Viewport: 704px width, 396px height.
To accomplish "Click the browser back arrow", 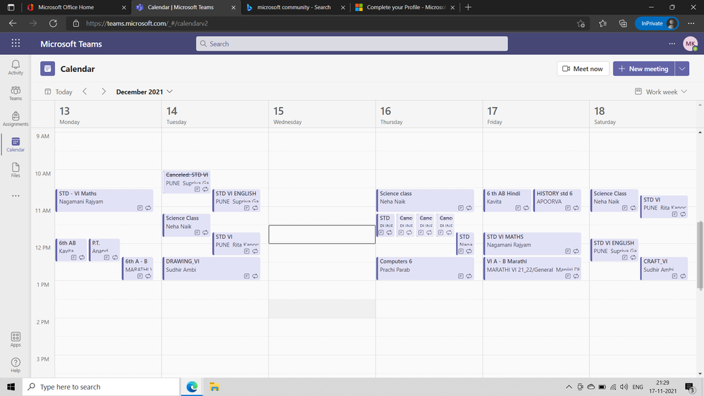I will (13, 23).
